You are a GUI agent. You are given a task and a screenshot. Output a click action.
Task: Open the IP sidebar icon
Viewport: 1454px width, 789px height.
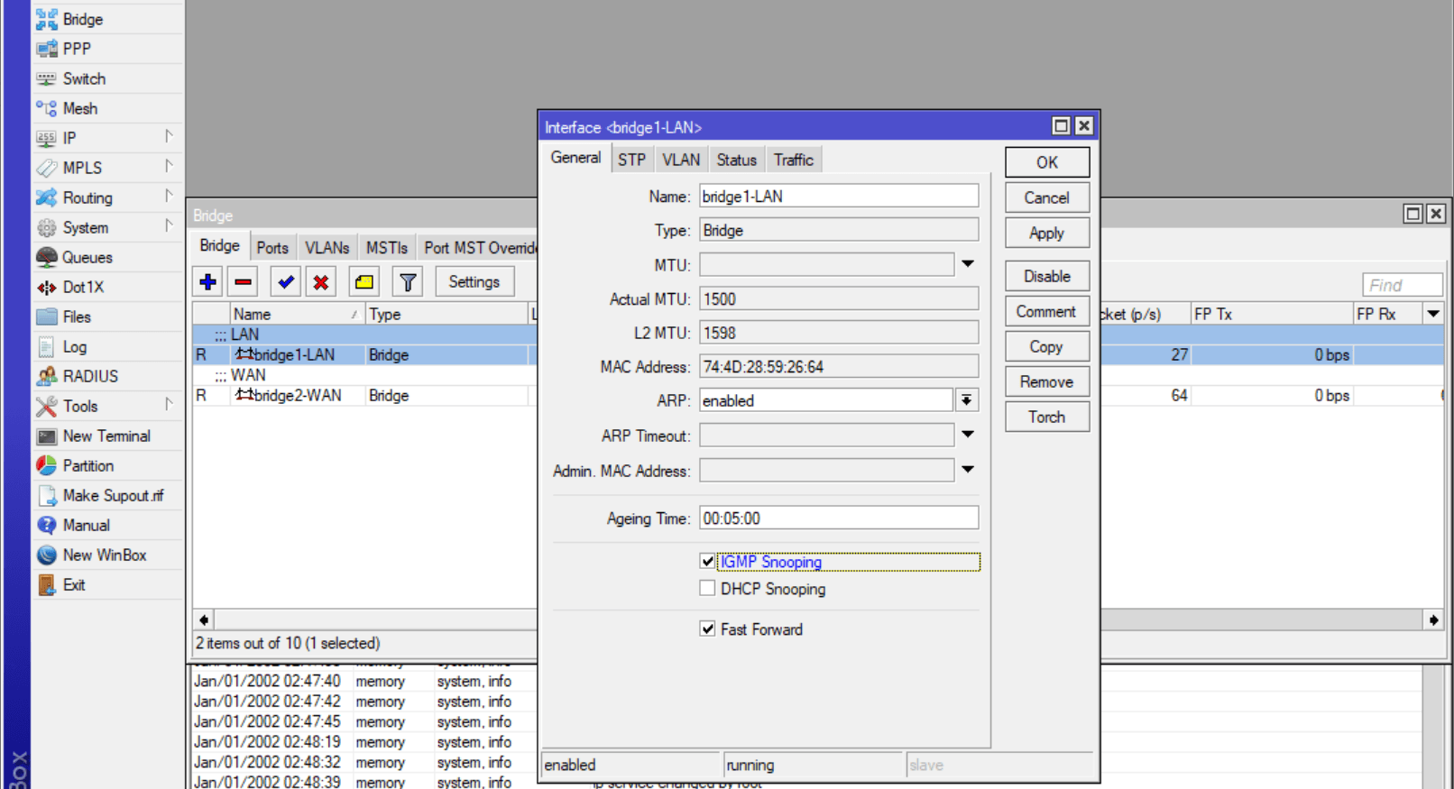[47, 138]
